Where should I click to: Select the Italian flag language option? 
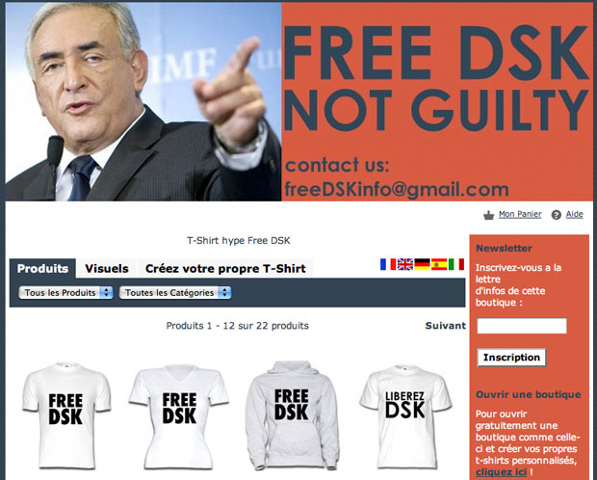pyautogui.click(x=456, y=264)
